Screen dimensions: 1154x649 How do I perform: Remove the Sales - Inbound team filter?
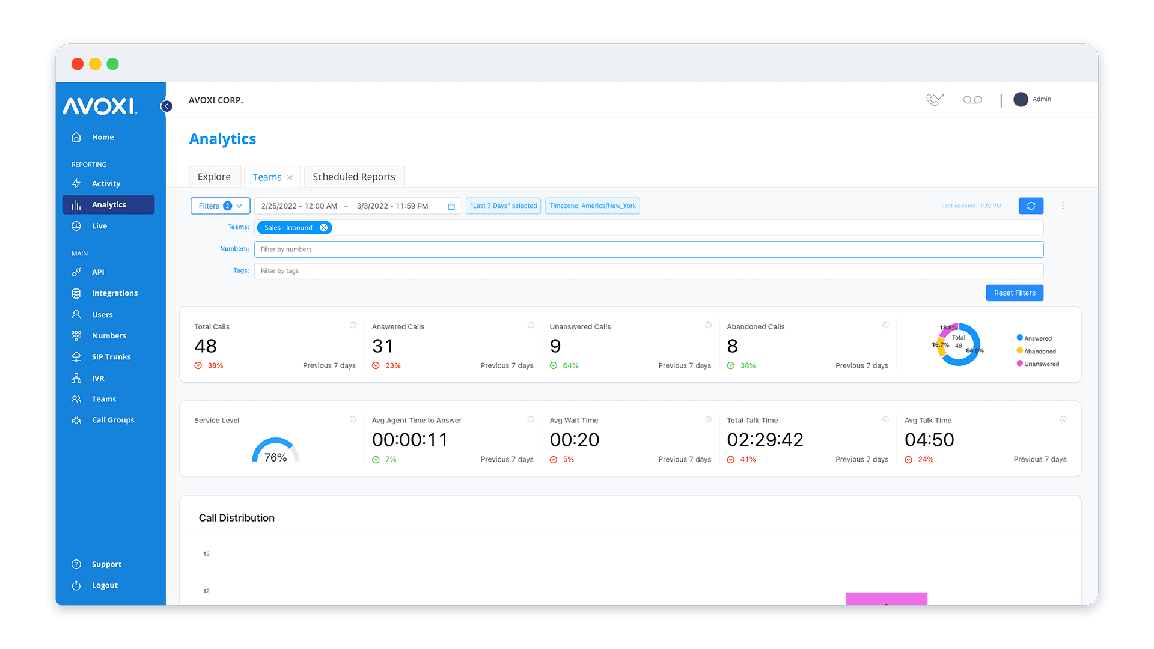click(x=324, y=227)
